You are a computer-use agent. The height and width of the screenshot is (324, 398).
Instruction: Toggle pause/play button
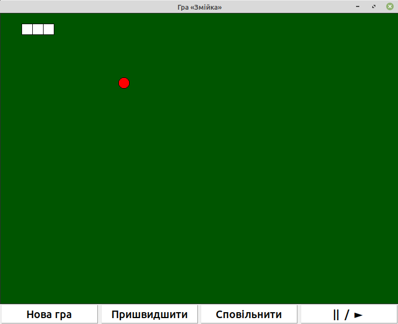coord(349,314)
